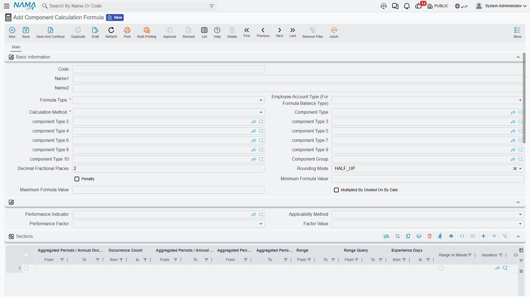Screen dimensions: 530x298
Task: Click the NAMA ERP logo
Action: point(25,6)
